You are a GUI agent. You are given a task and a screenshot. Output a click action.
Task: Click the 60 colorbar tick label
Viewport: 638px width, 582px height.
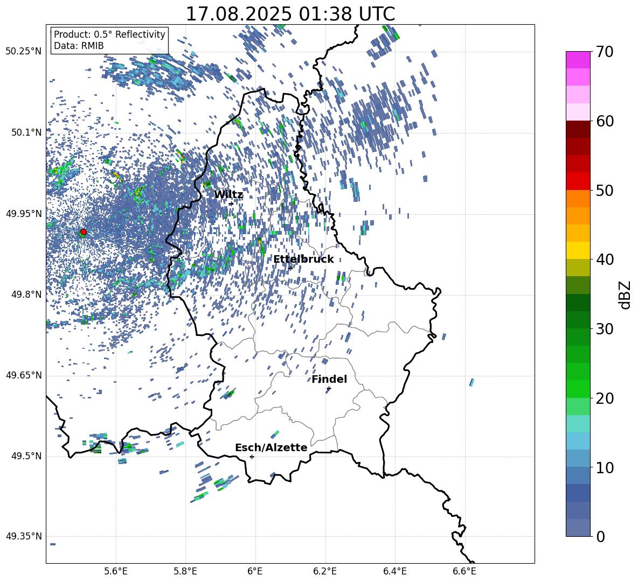[x=605, y=121]
